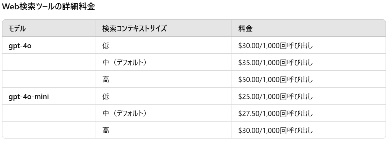Screen dimensions: 388x142
Task: Click the $35.00/1,000回呼び出し price cell
Action: point(276,63)
